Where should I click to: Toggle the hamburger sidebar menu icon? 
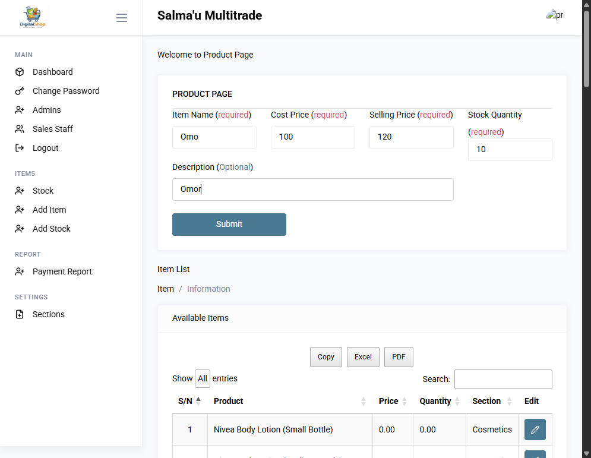(121, 18)
